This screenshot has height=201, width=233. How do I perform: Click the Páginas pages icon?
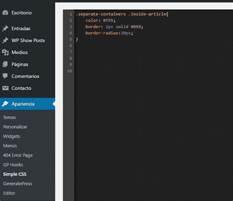coord(5,64)
